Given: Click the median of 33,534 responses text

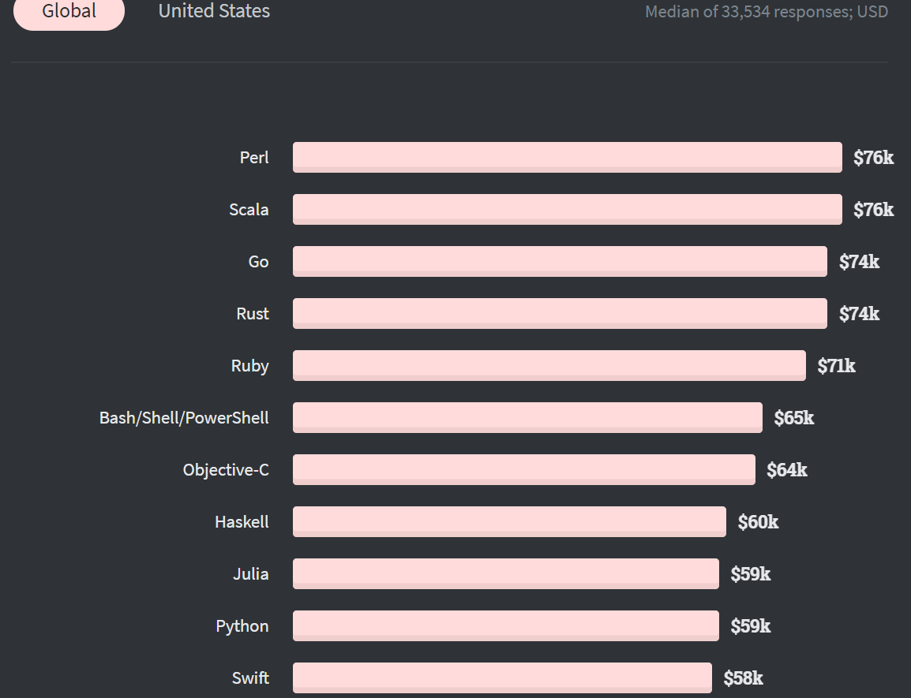Looking at the screenshot, I should [766, 12].
